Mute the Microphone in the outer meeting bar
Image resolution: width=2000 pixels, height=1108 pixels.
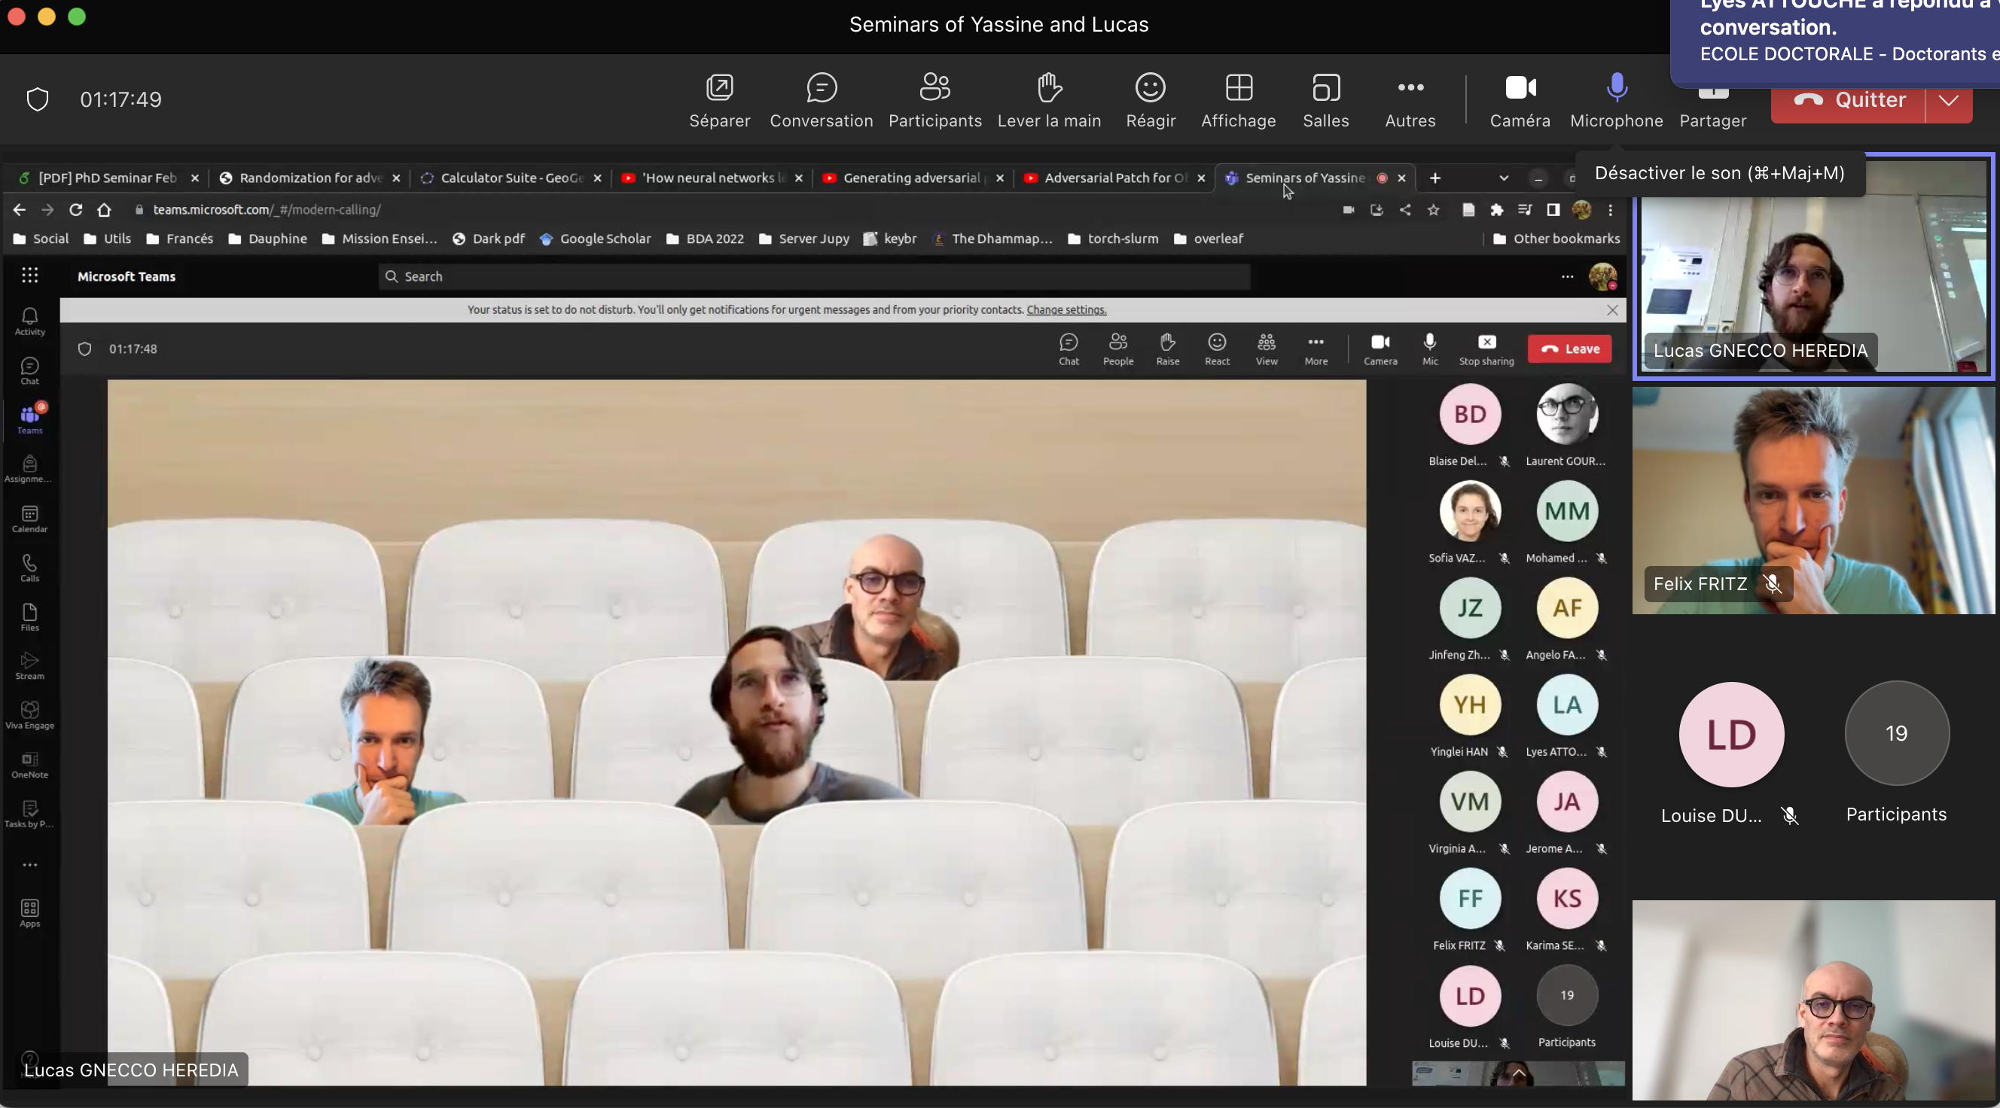coord(1617,101)
